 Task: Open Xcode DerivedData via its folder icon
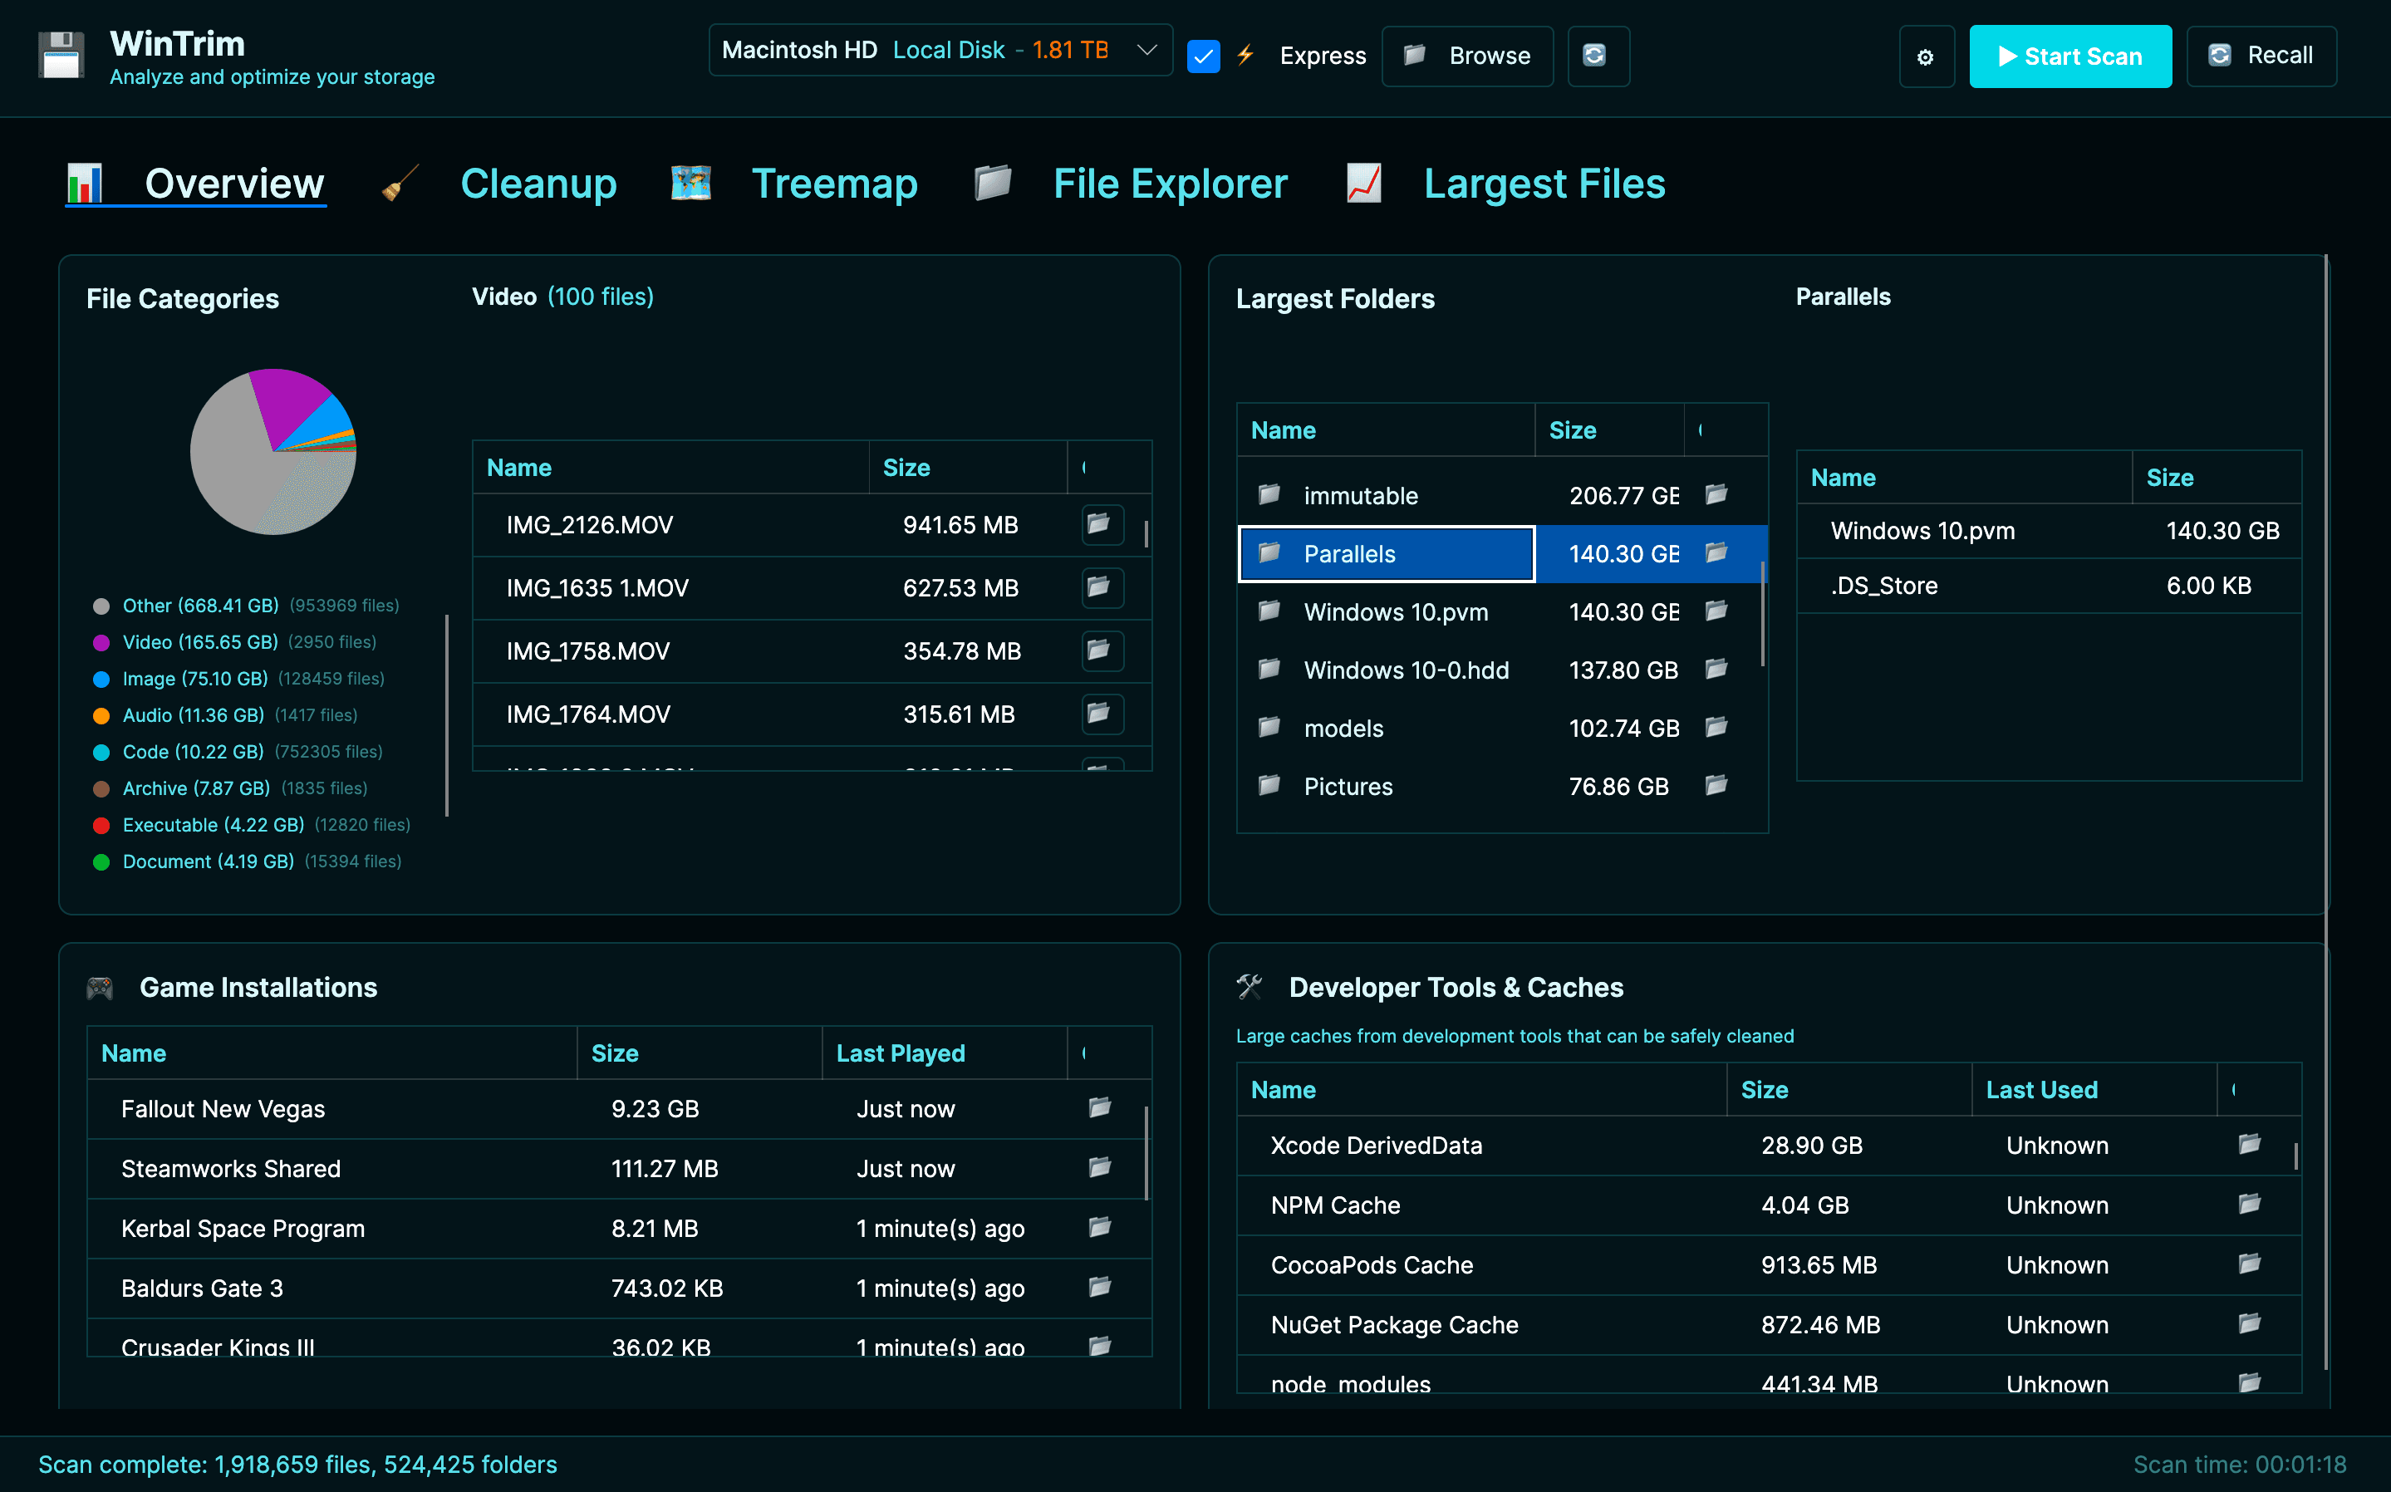coord(2249,1145)
